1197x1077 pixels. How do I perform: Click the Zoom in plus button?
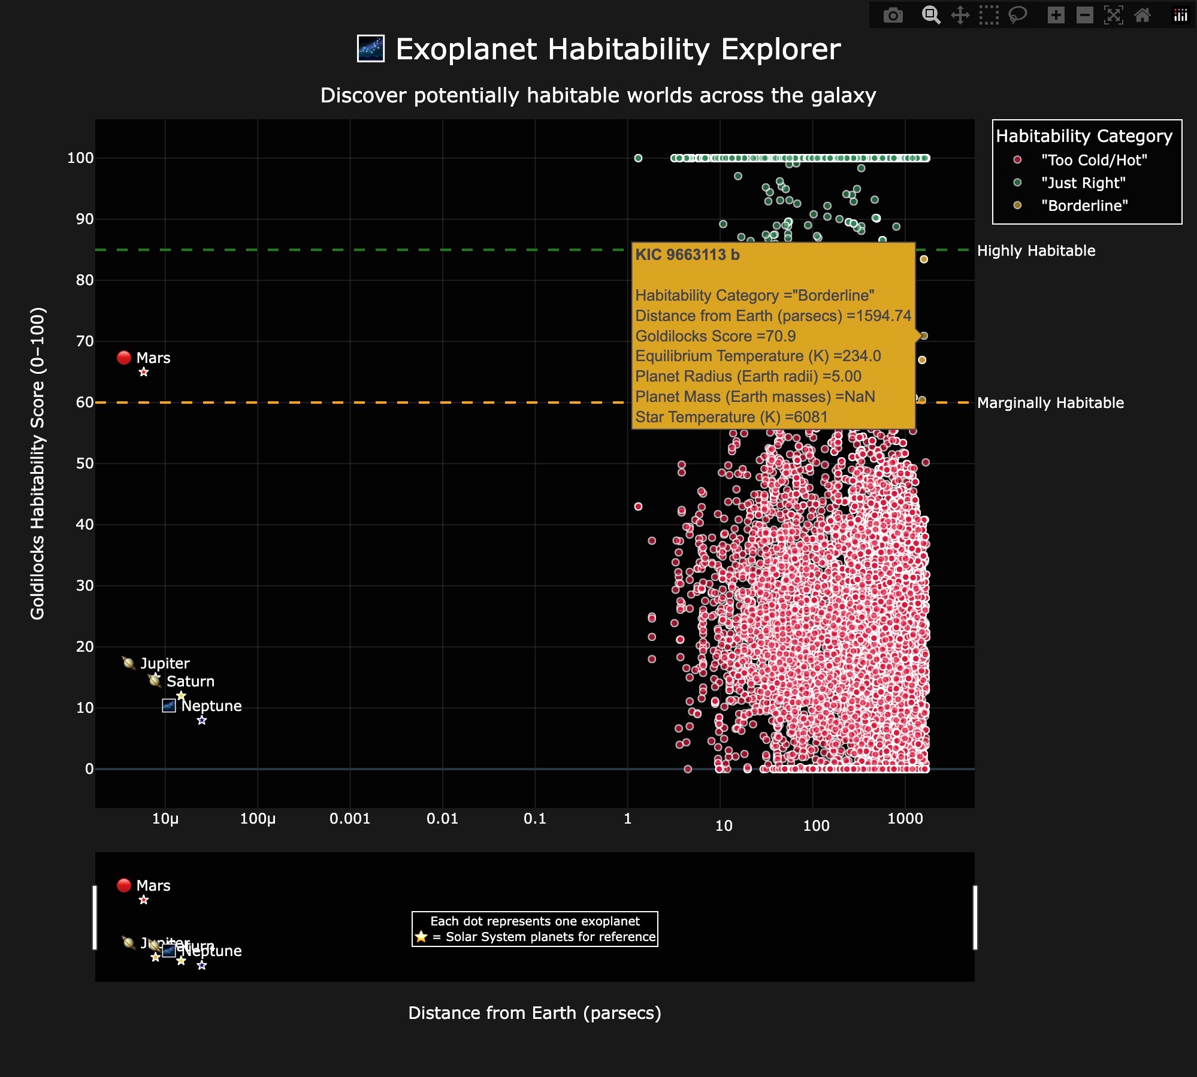(1056, 15)
